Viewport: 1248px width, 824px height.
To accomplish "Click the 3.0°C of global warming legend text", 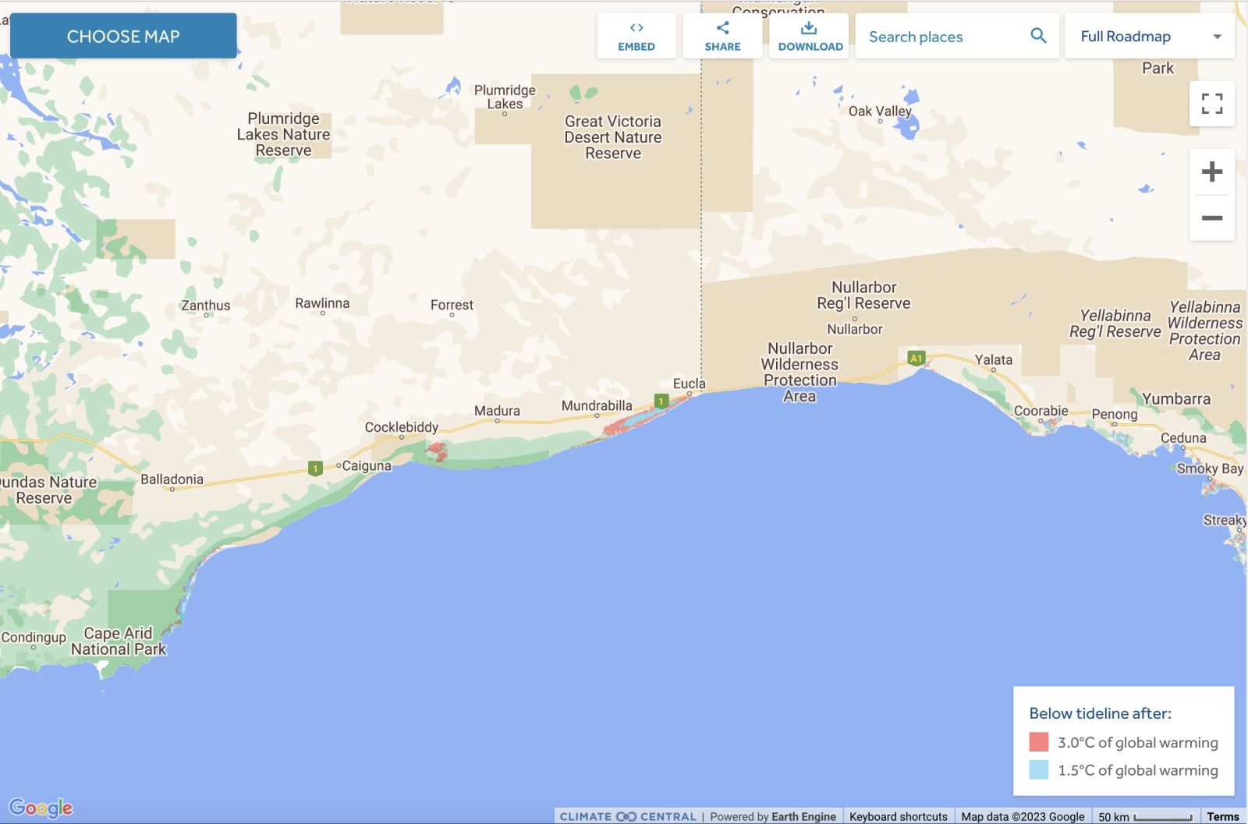I will tap(1137, 742).
